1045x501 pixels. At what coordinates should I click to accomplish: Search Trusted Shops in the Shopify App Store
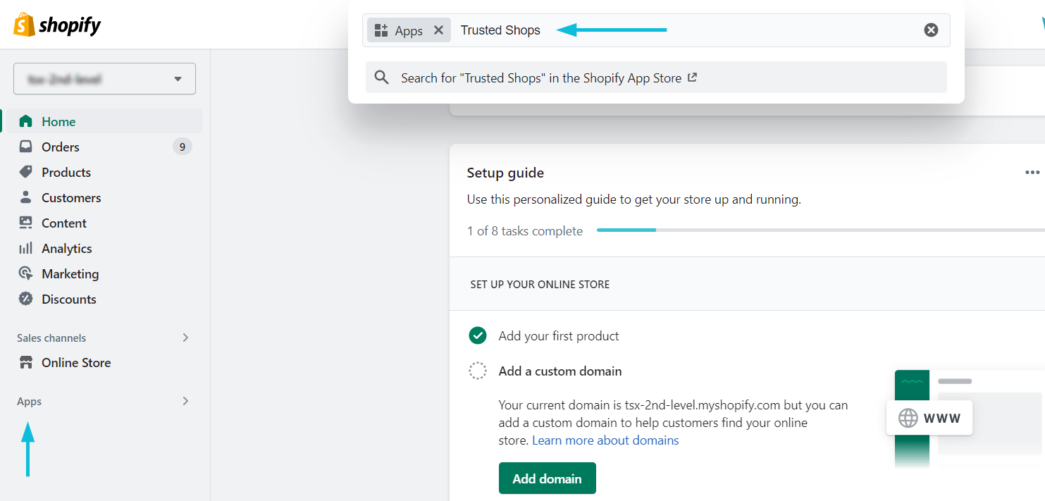click(x=656, y=78)
